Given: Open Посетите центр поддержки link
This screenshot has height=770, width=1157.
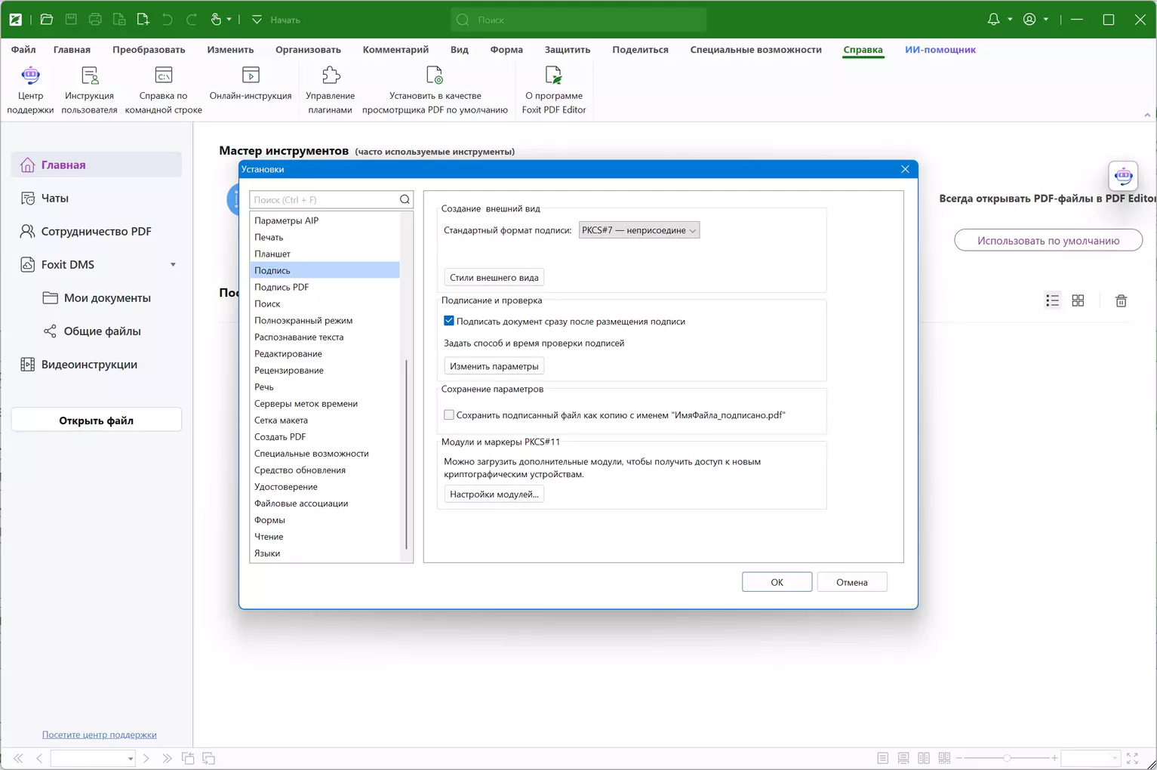Looking at the screenshot, I should (x=100, y=735).
